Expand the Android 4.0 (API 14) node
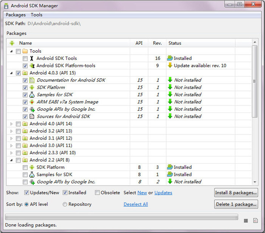The image size is (265, 233). (x=11, y=124)
